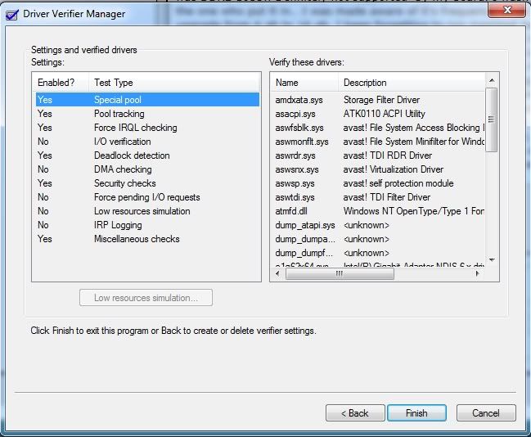531x437 pixels.
Task: Select the DMA checking row
Action: tap(147, 169)
